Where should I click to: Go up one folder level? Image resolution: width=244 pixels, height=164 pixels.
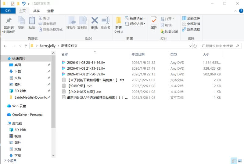[x=26, y=46]
